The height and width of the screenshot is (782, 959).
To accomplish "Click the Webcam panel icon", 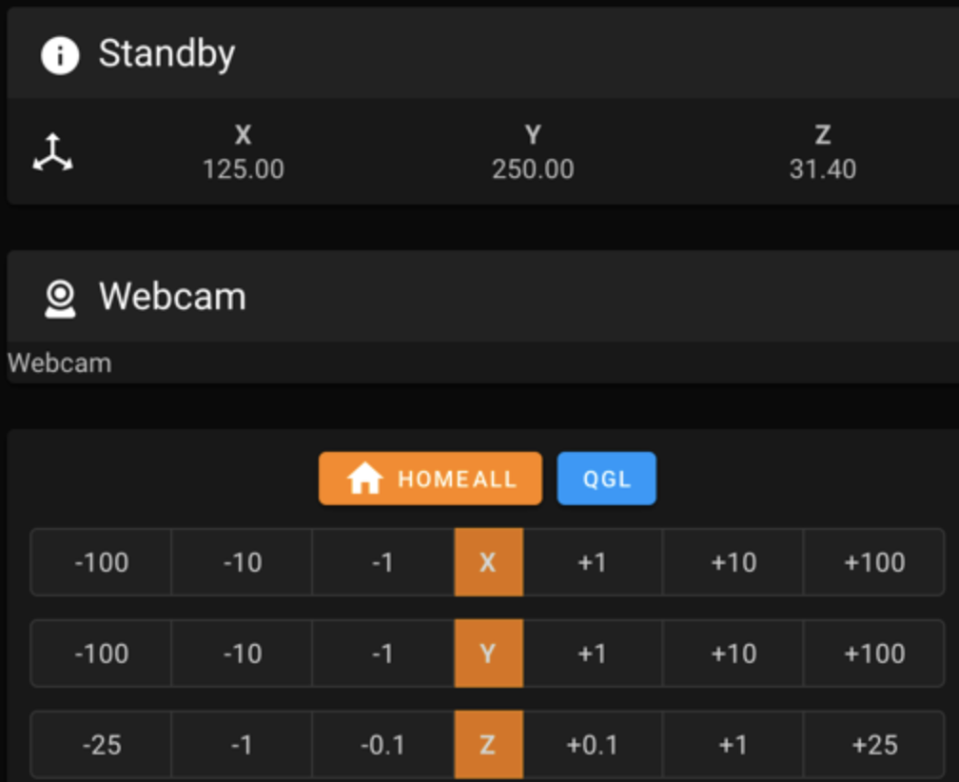I will [60, 299].
